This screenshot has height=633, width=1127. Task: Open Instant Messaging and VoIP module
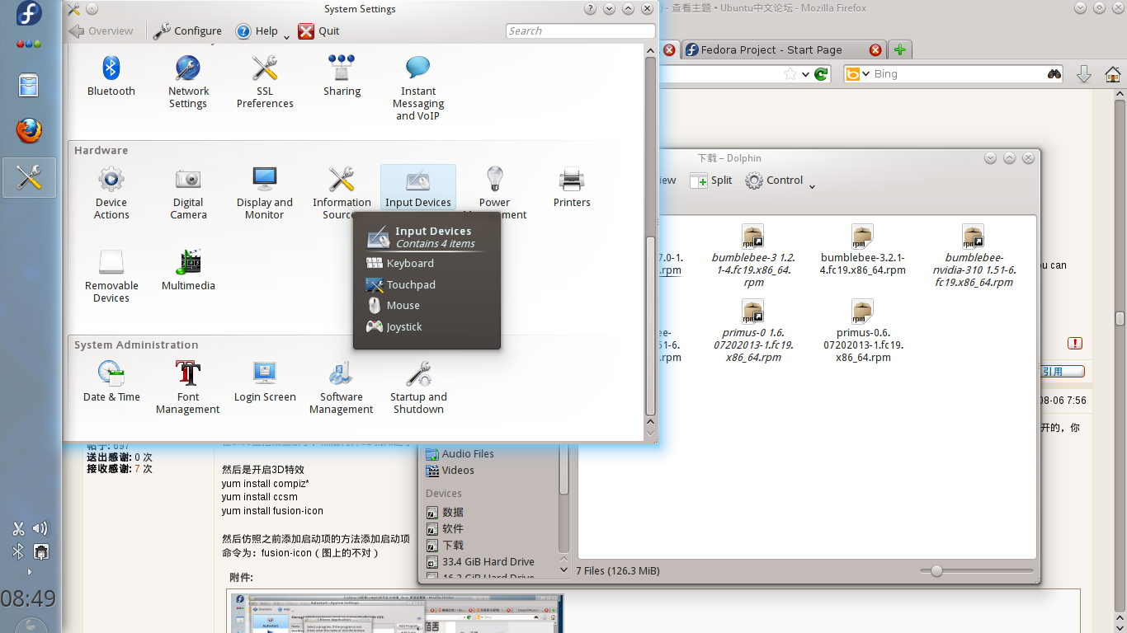point(418,87)
